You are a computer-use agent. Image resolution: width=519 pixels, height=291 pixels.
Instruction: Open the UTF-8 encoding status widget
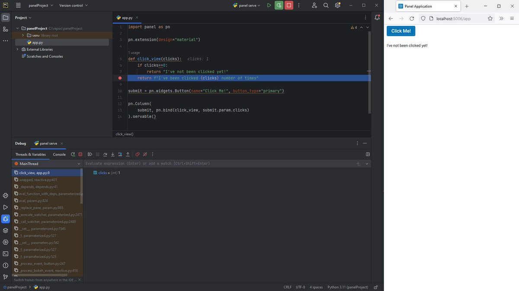click(300, 287)
